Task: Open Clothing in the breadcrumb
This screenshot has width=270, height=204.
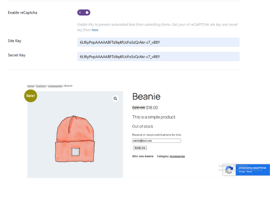Action: coord(41,86)
